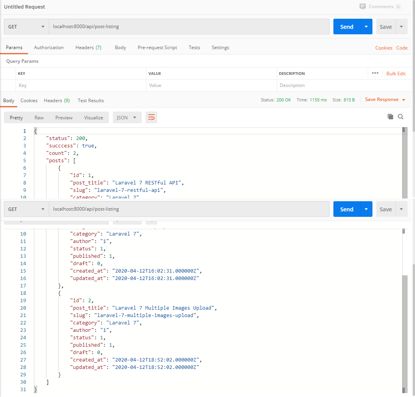
Task: Copy the response with the clipboard icon
Action: pos(390,117)
